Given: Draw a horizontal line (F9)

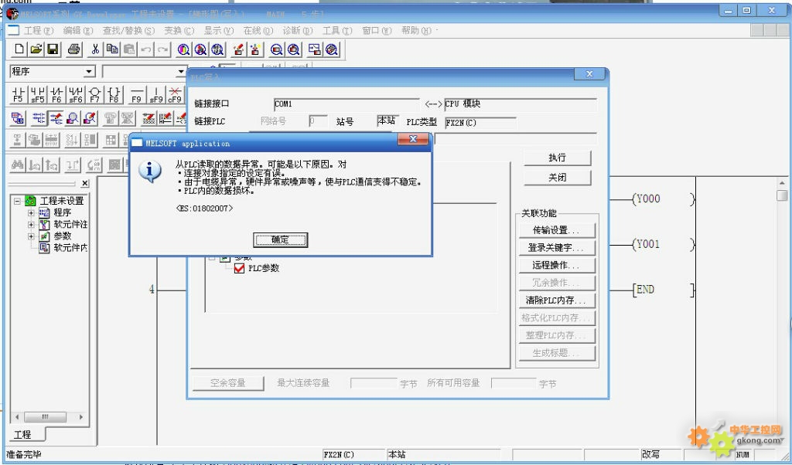Looking at the screenshot, I should pyautogui.click(x=136, y=94).
